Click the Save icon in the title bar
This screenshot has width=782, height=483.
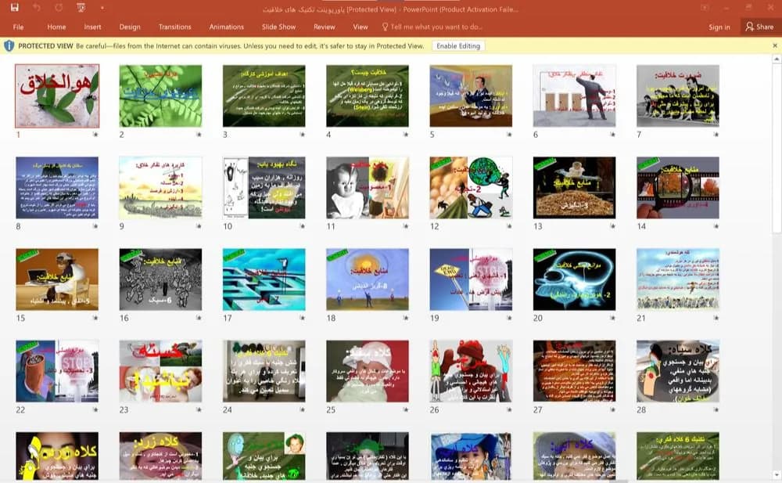(14, 8)
